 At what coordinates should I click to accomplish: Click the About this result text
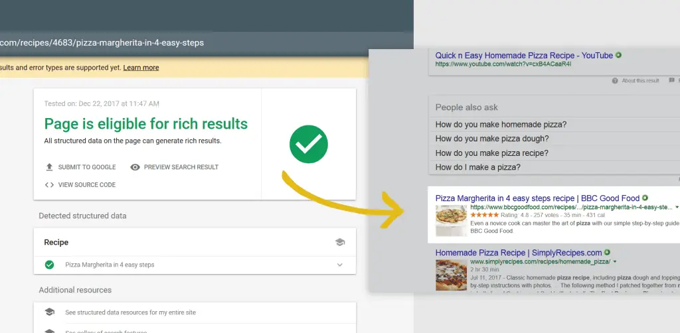(641, 80)
